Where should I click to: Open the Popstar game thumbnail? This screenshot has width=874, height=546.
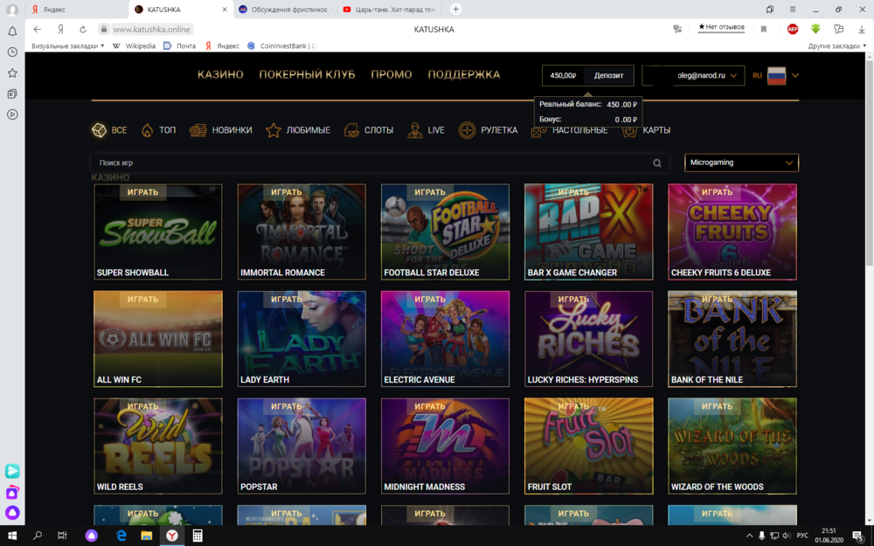tap(302, 446)
